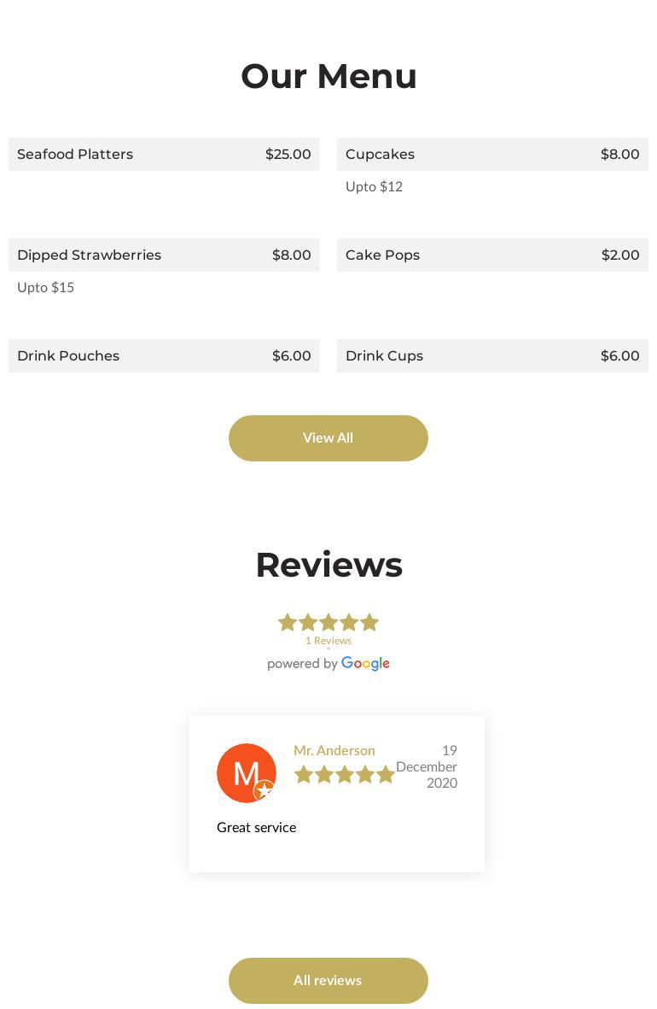This screenshot has width=657, height=1009.
Task: Select the Drink Cups menu item
Action: click(x=384, y=355)
